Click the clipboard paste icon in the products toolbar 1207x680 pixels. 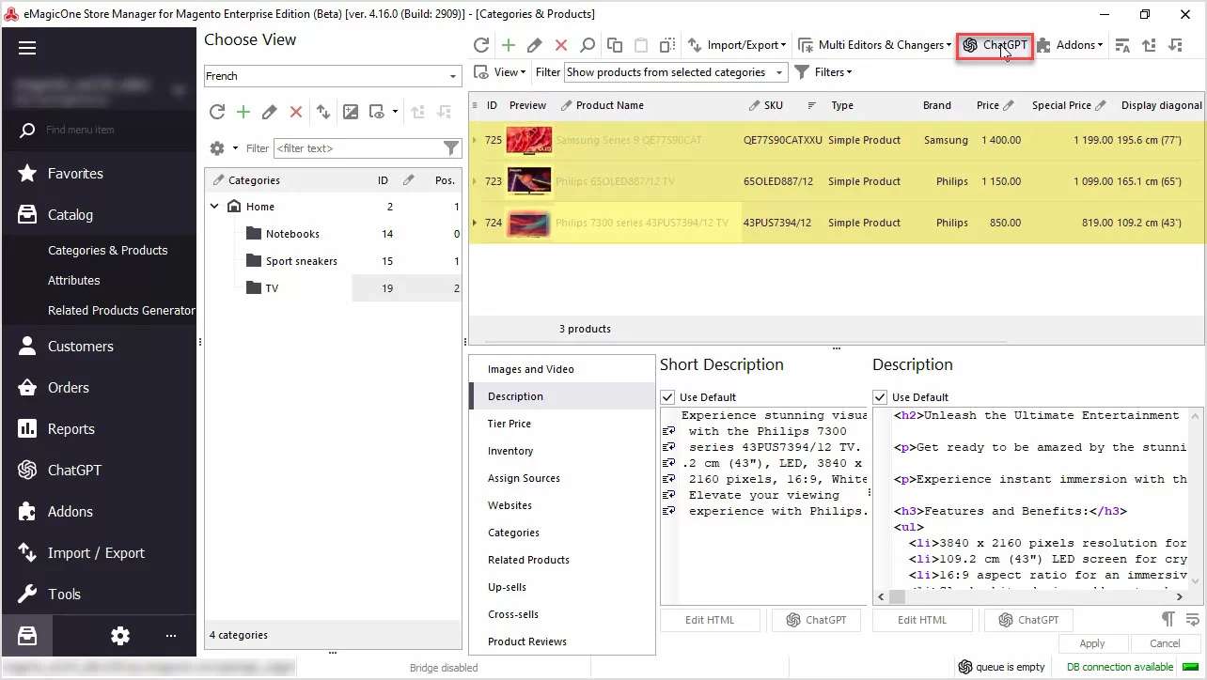click(641, 45)
